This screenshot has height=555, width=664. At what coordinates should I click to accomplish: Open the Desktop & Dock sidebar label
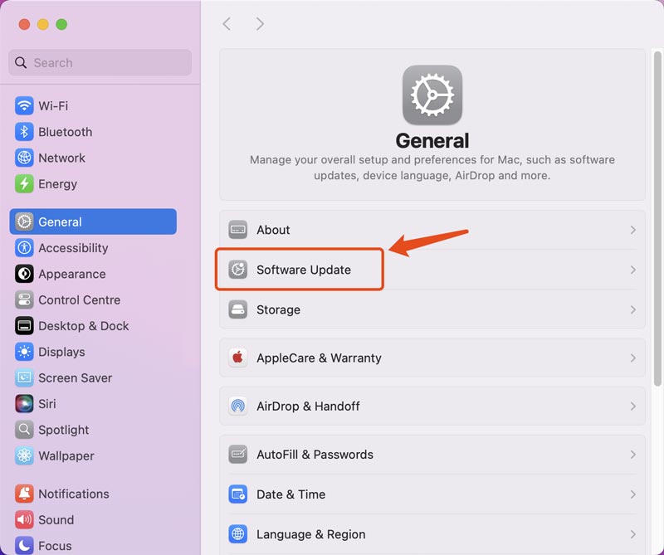84,326
